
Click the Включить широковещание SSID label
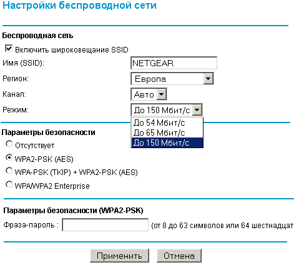pyautogui.click(x=72, y=50)
